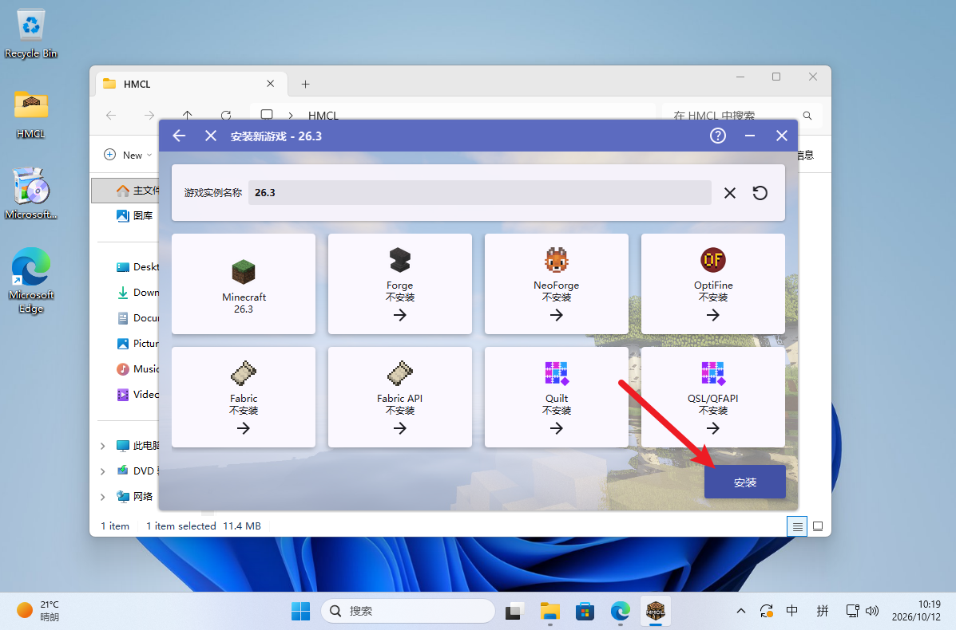Open the HMCL help question-mark icon
The image size is (956, 630).
tap(718, 136)
